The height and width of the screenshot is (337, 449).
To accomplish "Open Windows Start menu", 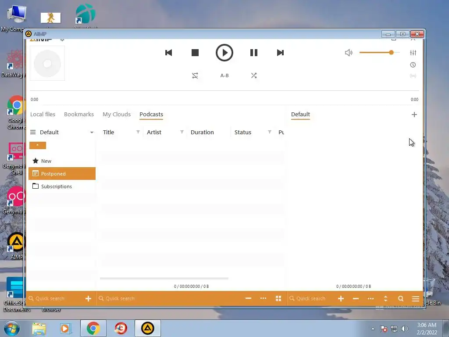I will (11, 328).
